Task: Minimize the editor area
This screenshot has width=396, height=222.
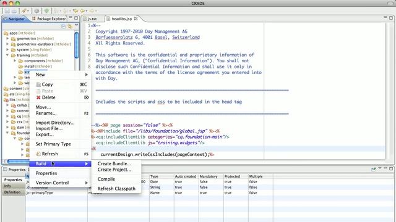Action: (385, 17)
